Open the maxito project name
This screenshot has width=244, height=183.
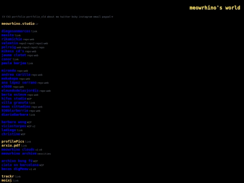[8, 35]
